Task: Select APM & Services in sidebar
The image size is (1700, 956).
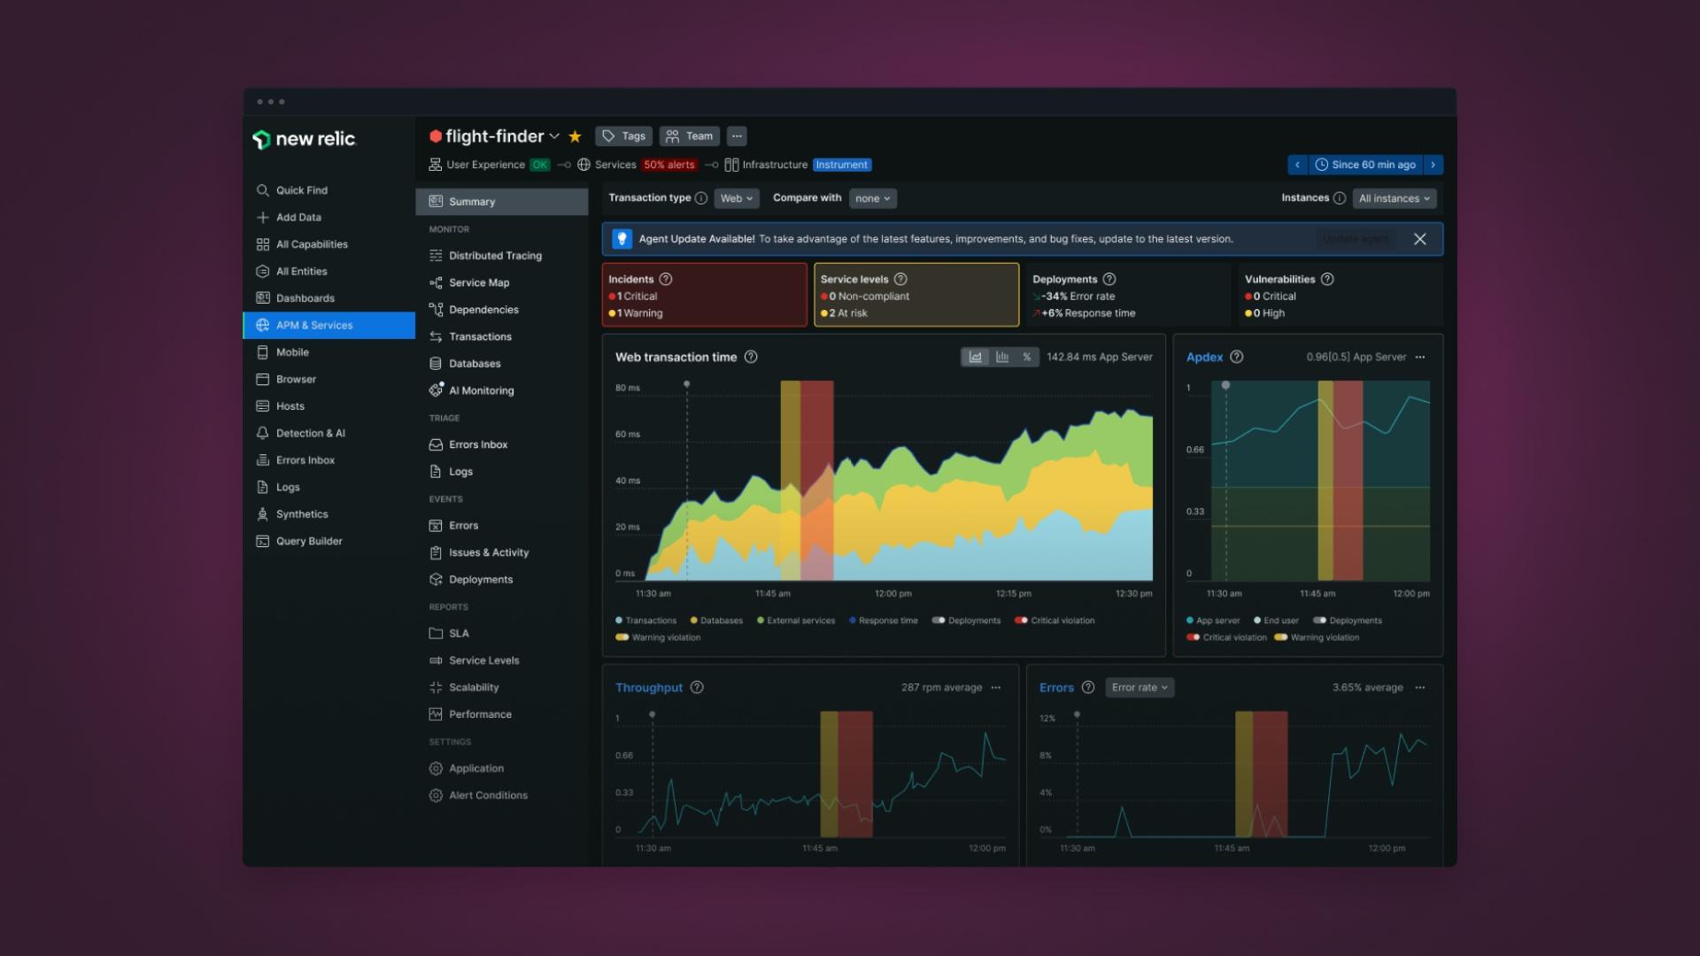Action: (x=329, y=326)
